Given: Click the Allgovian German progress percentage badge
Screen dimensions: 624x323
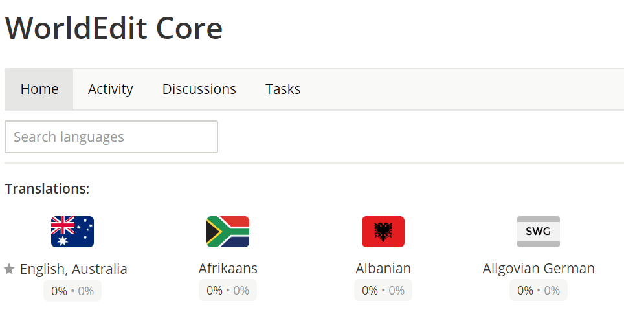Looking at the screenshot, I should click(539, 291).
